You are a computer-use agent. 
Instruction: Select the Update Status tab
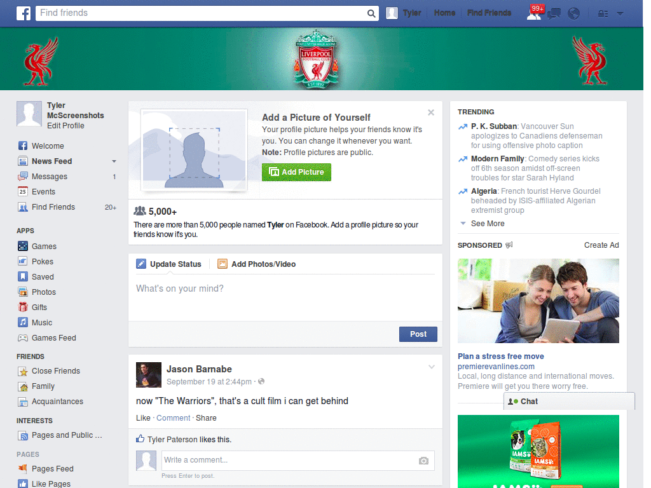tap(169, 264)
